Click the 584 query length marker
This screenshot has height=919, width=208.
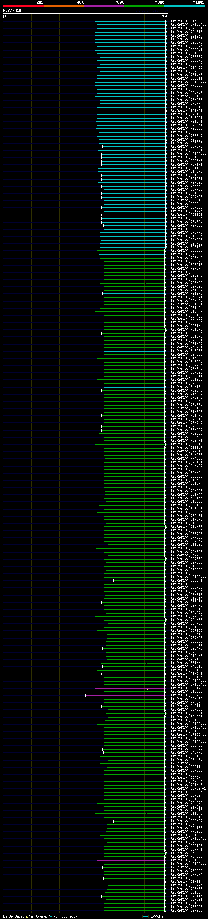pos(164,16)
